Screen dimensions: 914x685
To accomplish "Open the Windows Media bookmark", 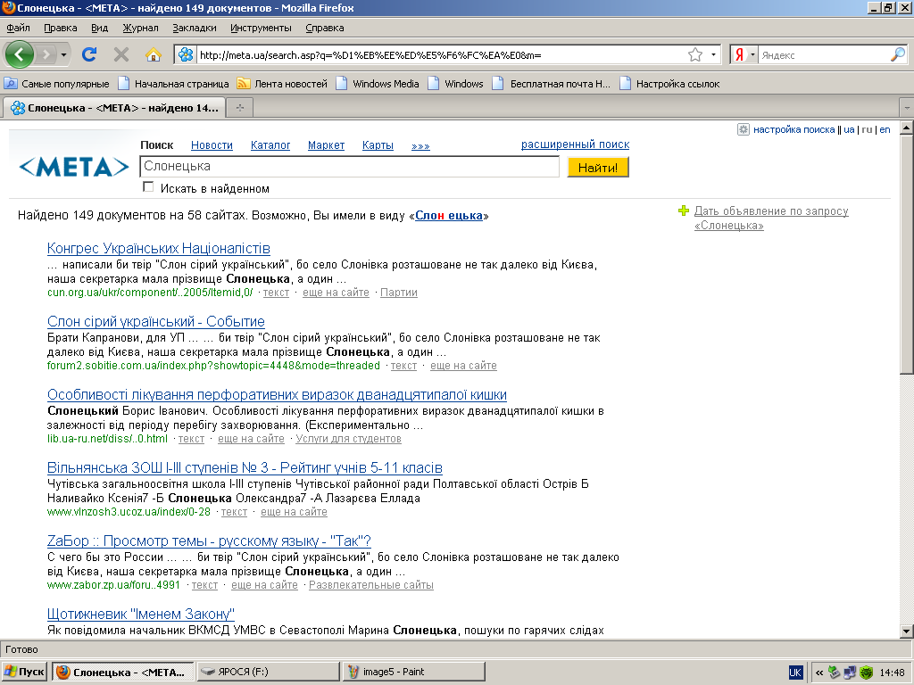I will coord(378,84).
